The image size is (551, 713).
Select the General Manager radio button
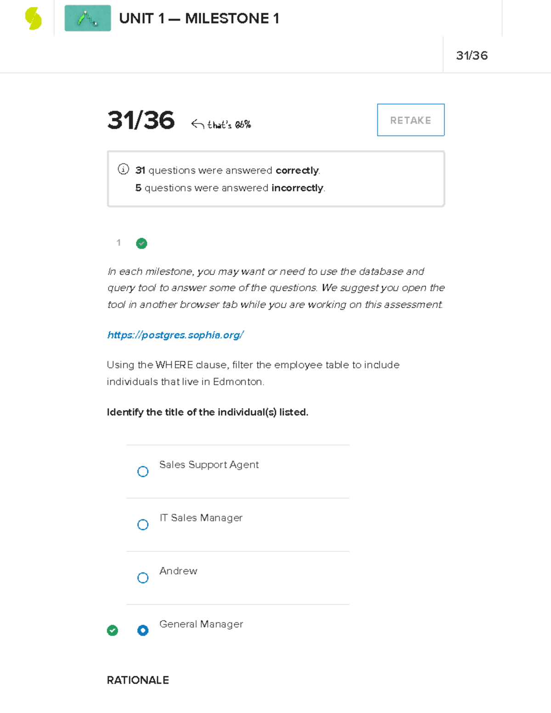pos(143,630)
